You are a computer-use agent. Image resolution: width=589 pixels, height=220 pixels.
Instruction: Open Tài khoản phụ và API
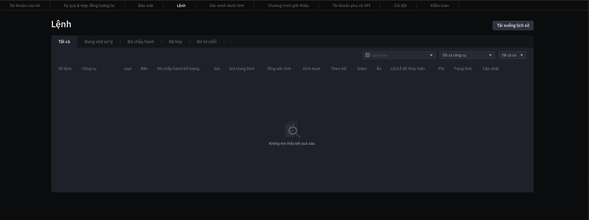pyautogui.click(x=351, y=6)
